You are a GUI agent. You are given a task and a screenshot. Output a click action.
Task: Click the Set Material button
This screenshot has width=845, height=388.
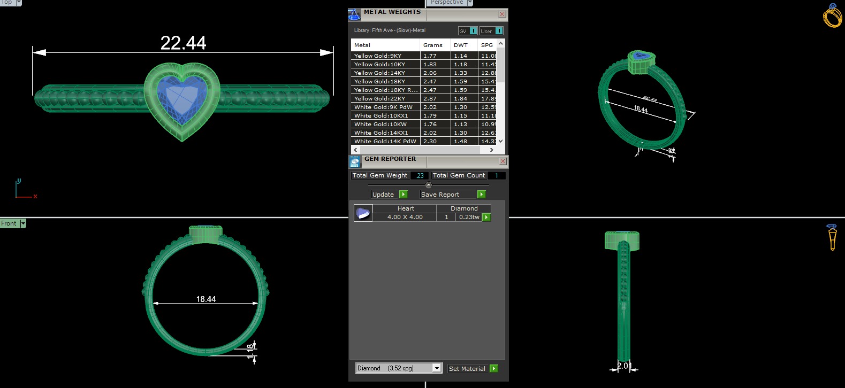pyautogui.click(x=468, y=368)
